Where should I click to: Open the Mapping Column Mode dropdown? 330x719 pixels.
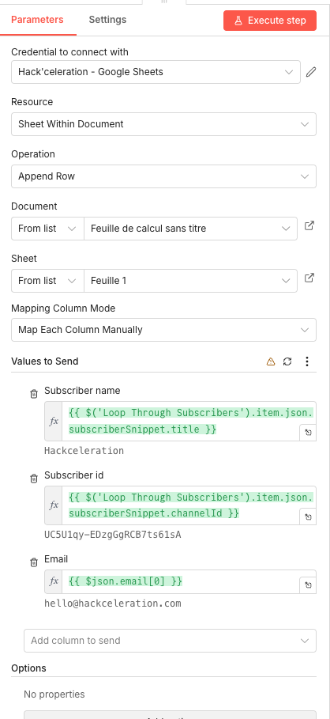coord(163,330)
